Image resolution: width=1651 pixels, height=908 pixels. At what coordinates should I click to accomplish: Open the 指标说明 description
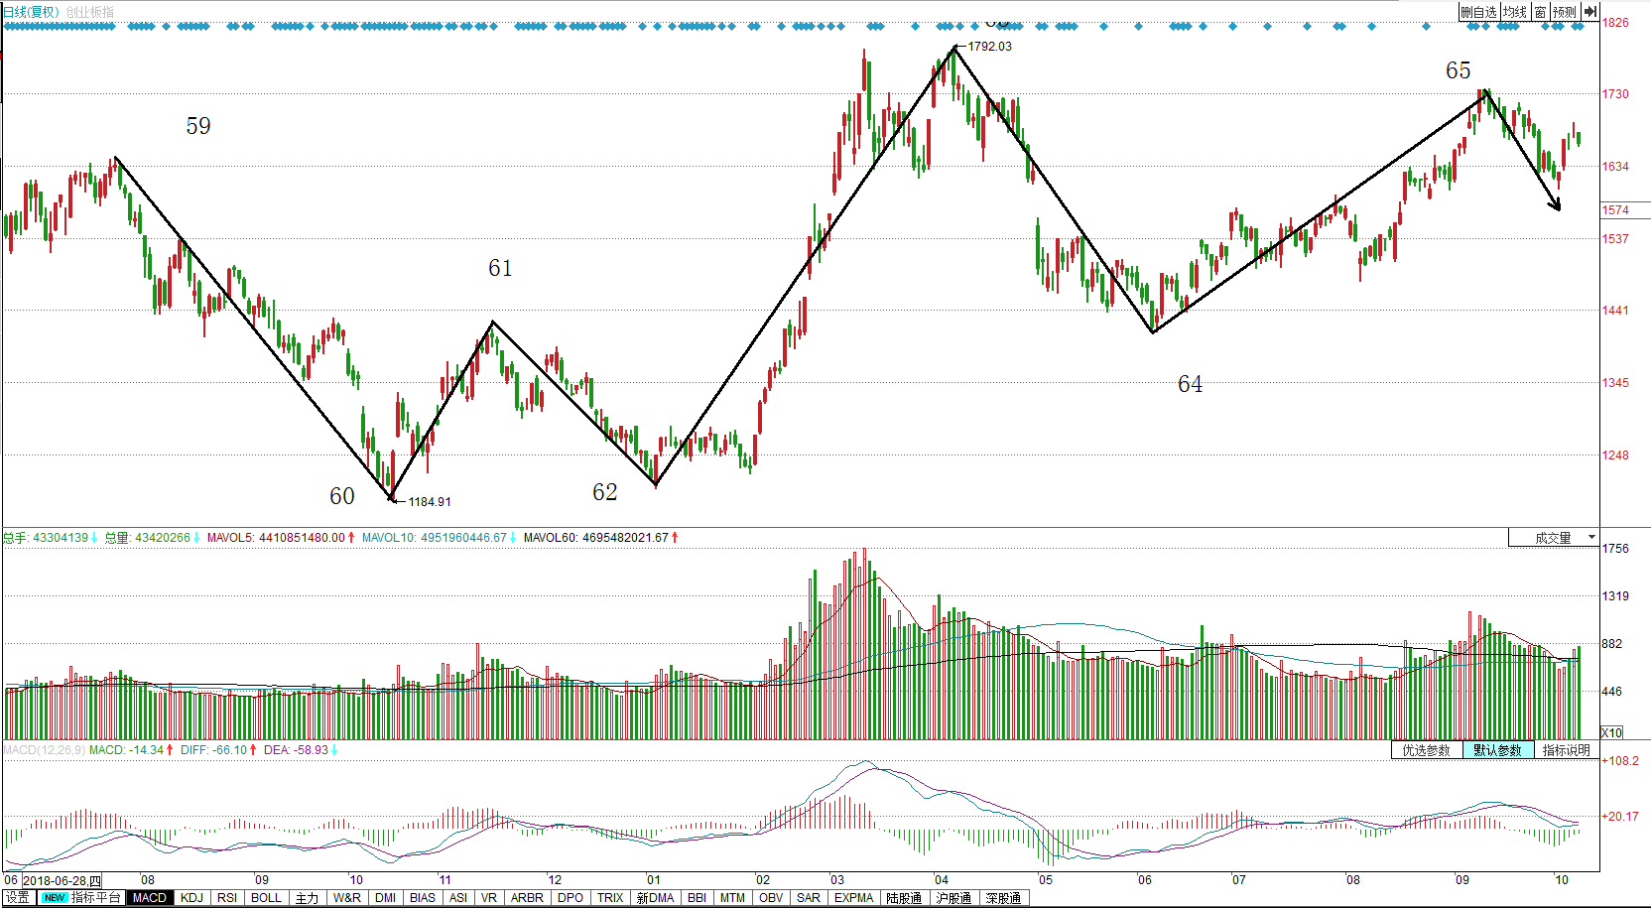pos(1567,750)
